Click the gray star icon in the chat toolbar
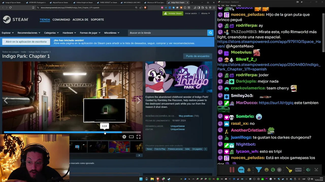 (x=279, y=170)
